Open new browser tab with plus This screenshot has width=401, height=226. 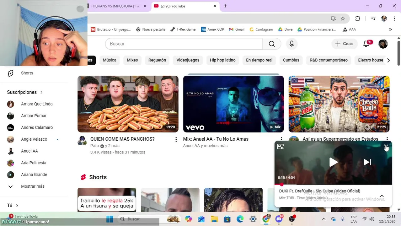[x=225, y=6]
